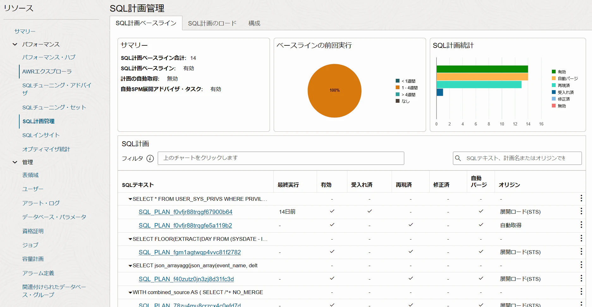
Task: Select SQL計画管理 in the sidebar
Action: tap(39, 121)
